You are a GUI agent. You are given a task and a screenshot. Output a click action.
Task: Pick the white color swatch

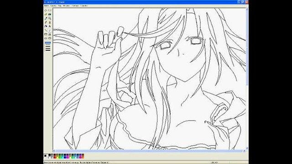(x=50, y=158)
